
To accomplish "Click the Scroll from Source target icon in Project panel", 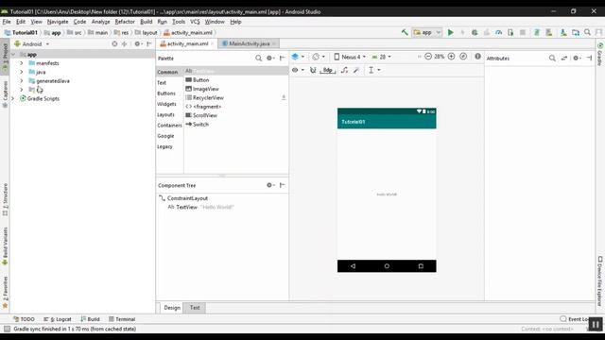I will tap(114, 44).
